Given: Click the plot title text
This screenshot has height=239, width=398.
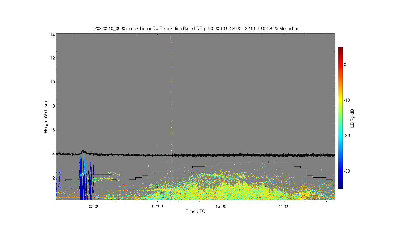Looking at the screenshot, I should [x=197, y=28].
